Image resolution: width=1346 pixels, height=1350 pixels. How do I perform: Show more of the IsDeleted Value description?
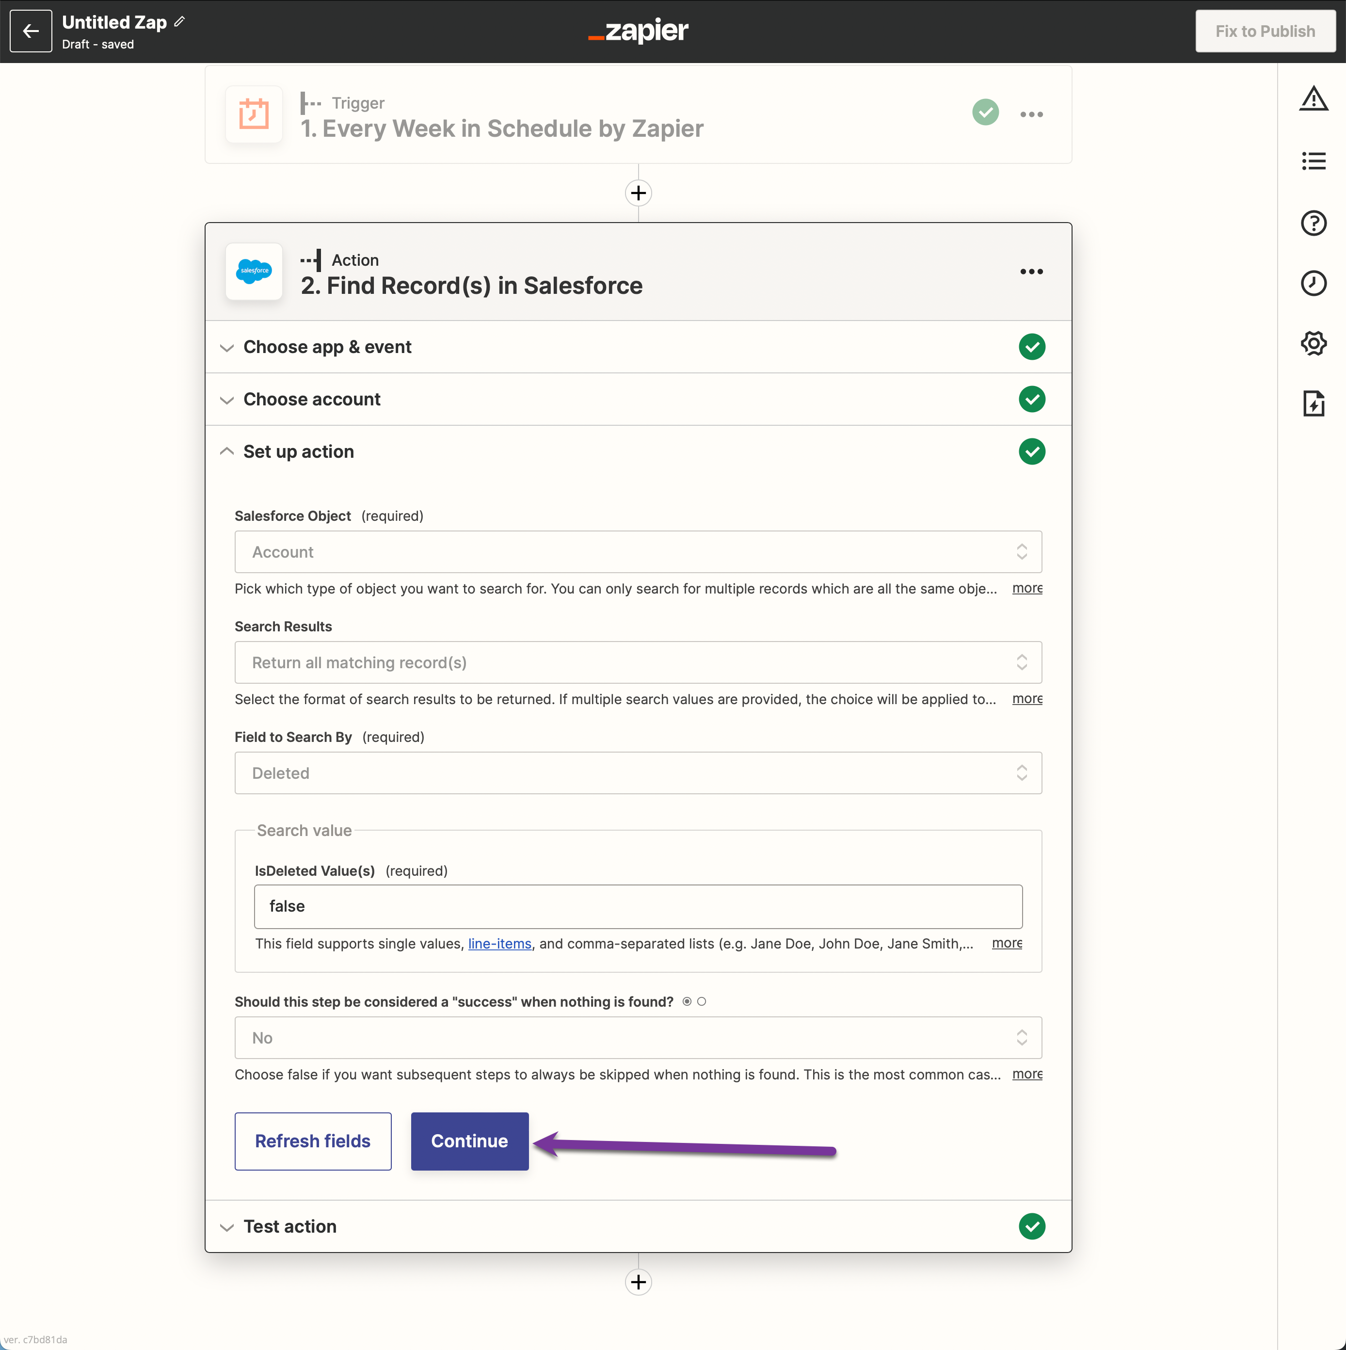pos(1007,943)
